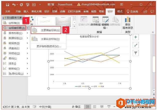Open the 线条(I) submenu
This screenshot has height=110, width=157.
point(16,64)
